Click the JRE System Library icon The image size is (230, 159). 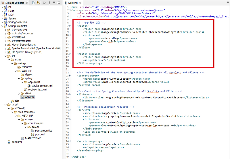(9, 52)
